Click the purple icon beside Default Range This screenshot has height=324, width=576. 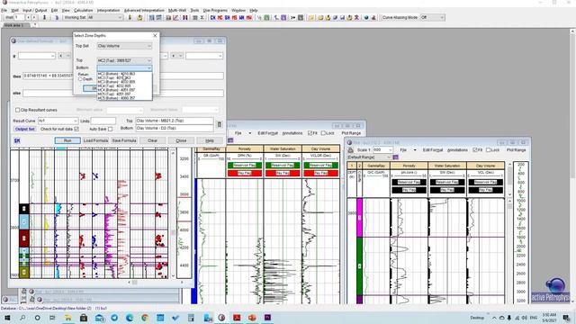pos(396,157)
